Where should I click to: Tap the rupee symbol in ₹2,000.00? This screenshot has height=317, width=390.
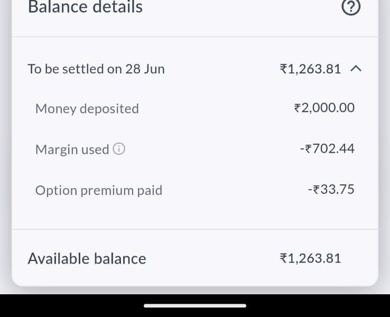pyautogui.click(x=297, y=108)
